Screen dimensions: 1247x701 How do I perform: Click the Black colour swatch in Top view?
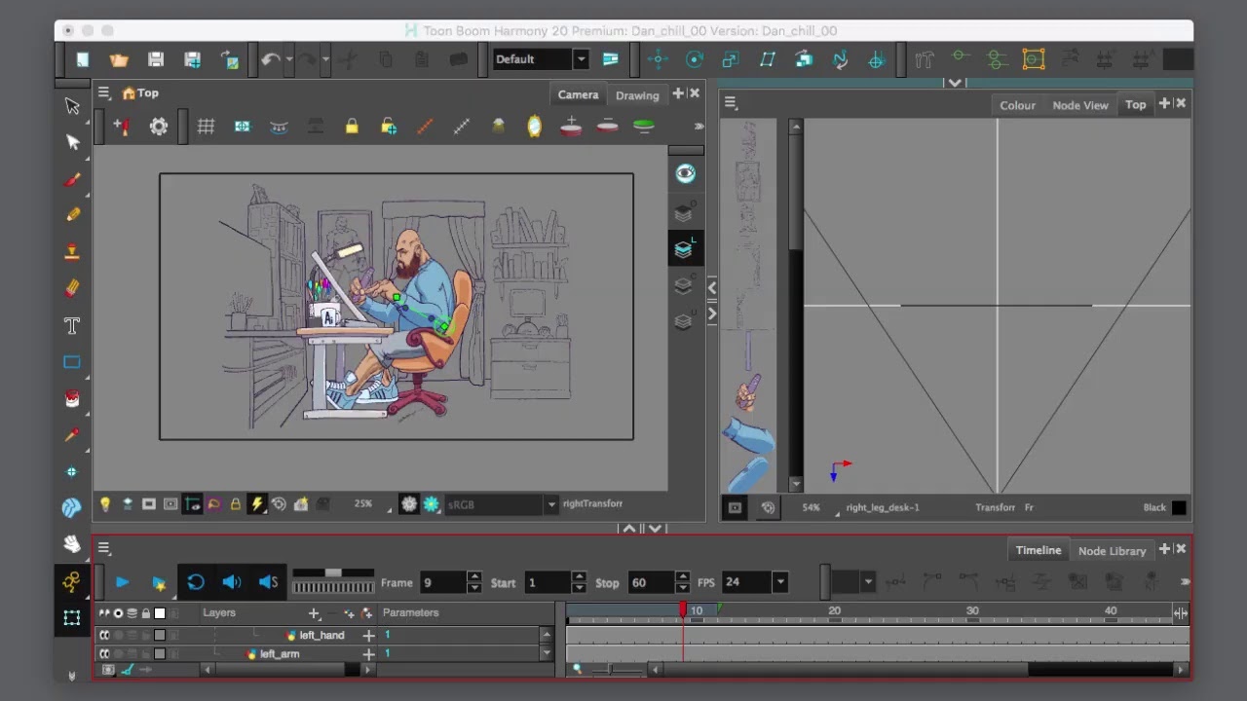coord(1179,507)
